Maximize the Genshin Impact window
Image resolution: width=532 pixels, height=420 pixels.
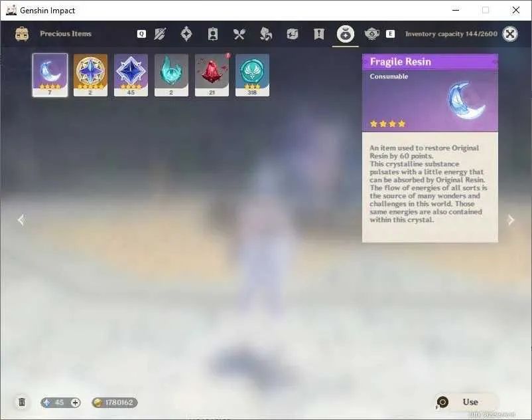pyautogui.click(x=486, y=10)
